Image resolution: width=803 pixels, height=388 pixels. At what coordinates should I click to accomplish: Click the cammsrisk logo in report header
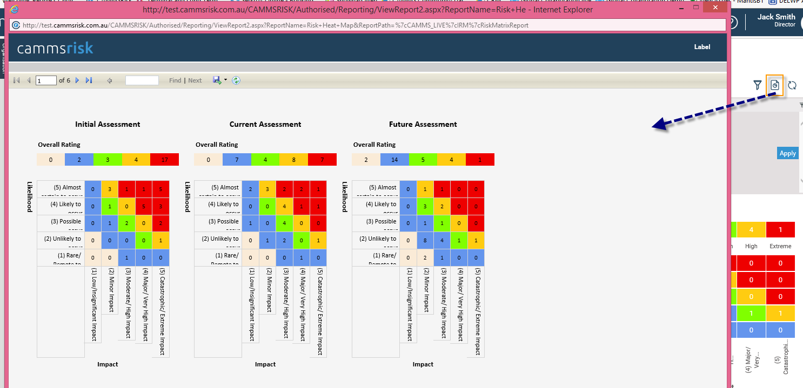pos(55,48)
